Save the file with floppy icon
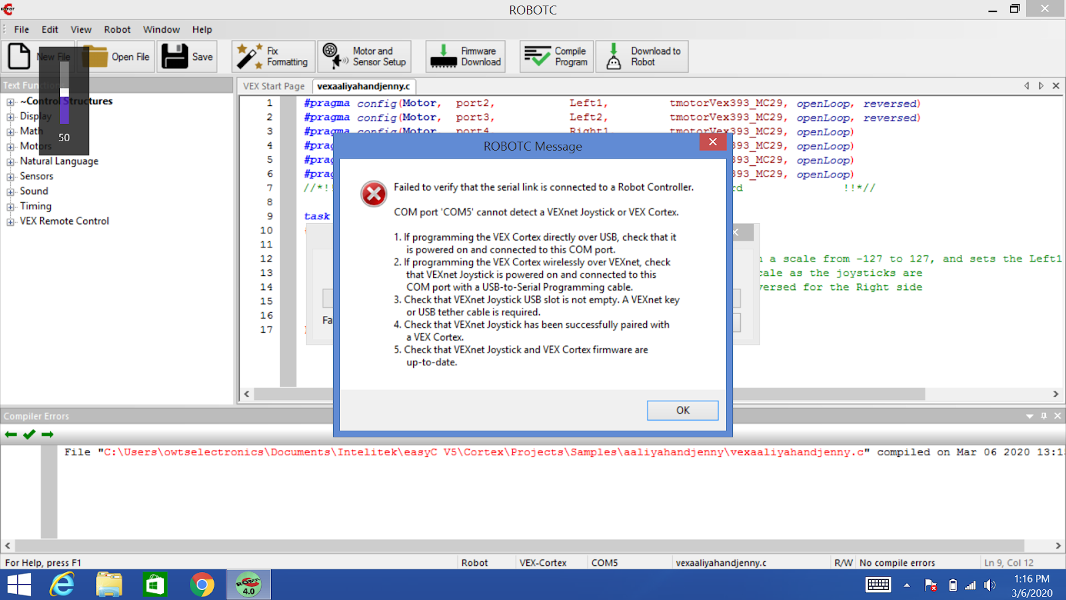This screenshot has width=1066, height=600. [187, 57]
